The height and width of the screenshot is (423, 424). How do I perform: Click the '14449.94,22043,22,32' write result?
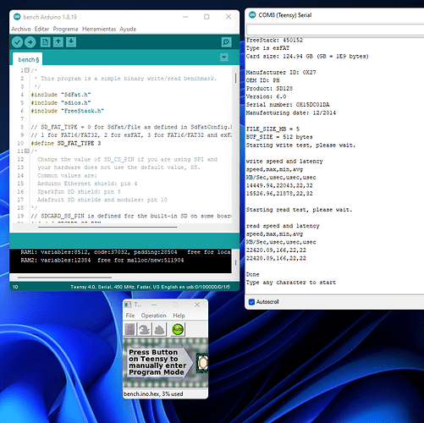[279, 185]
